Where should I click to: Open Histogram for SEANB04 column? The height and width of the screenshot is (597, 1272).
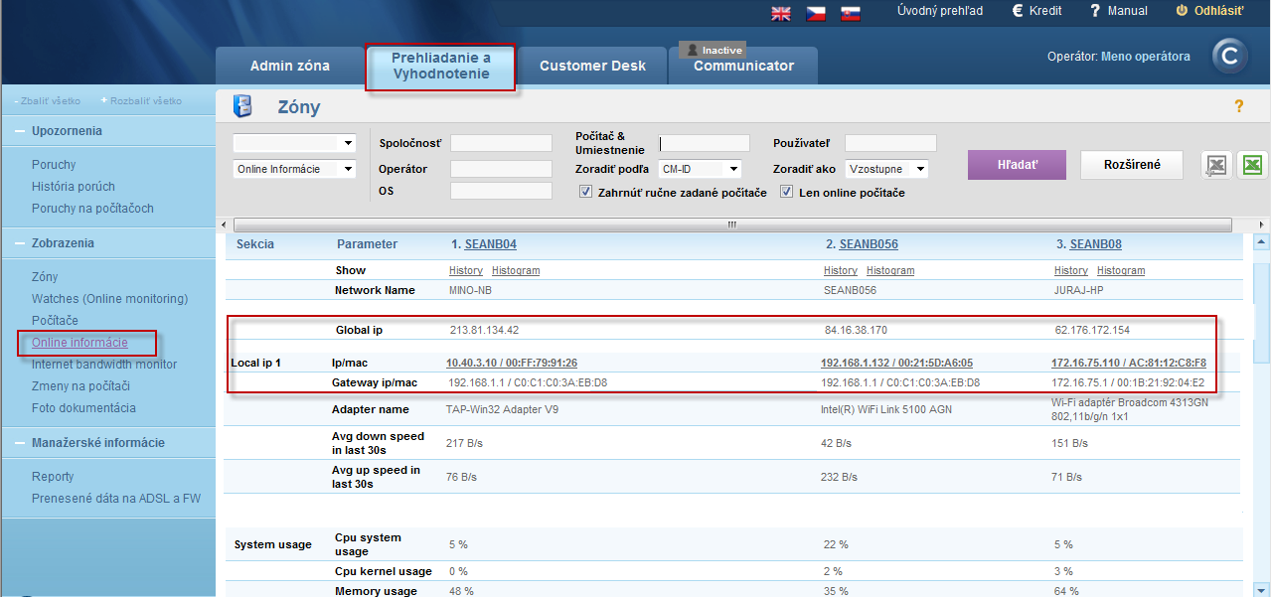(516, 271)
